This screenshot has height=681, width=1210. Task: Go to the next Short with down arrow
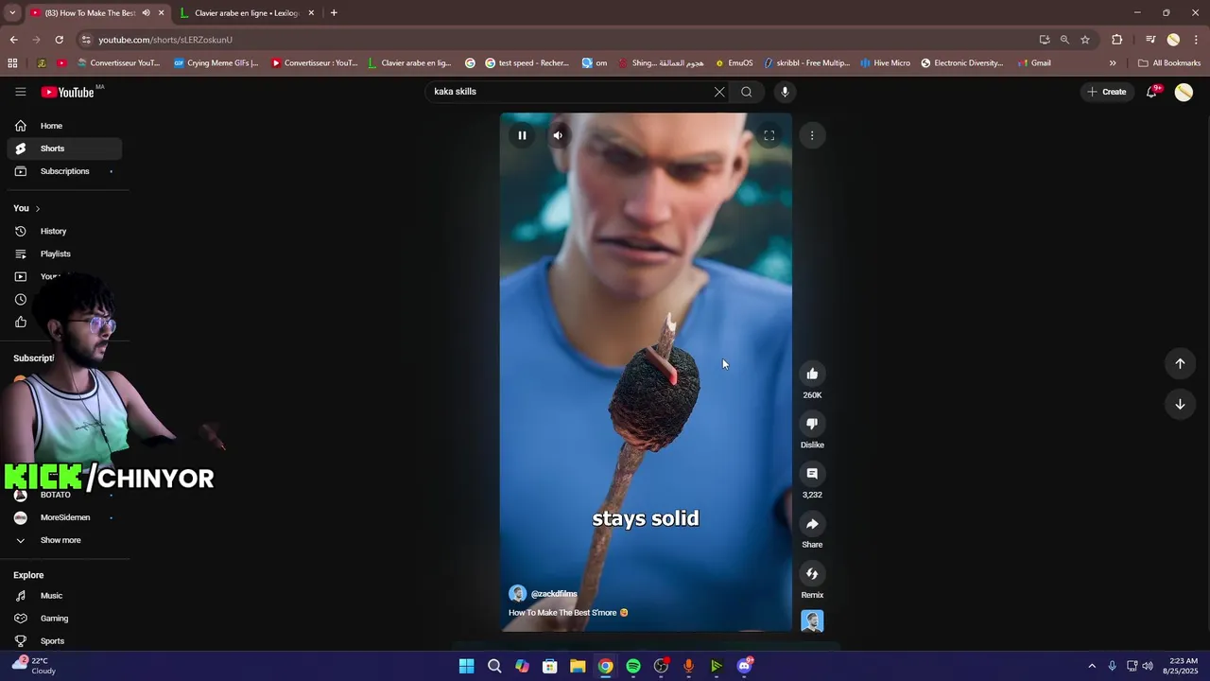[x=1180, y=404]
